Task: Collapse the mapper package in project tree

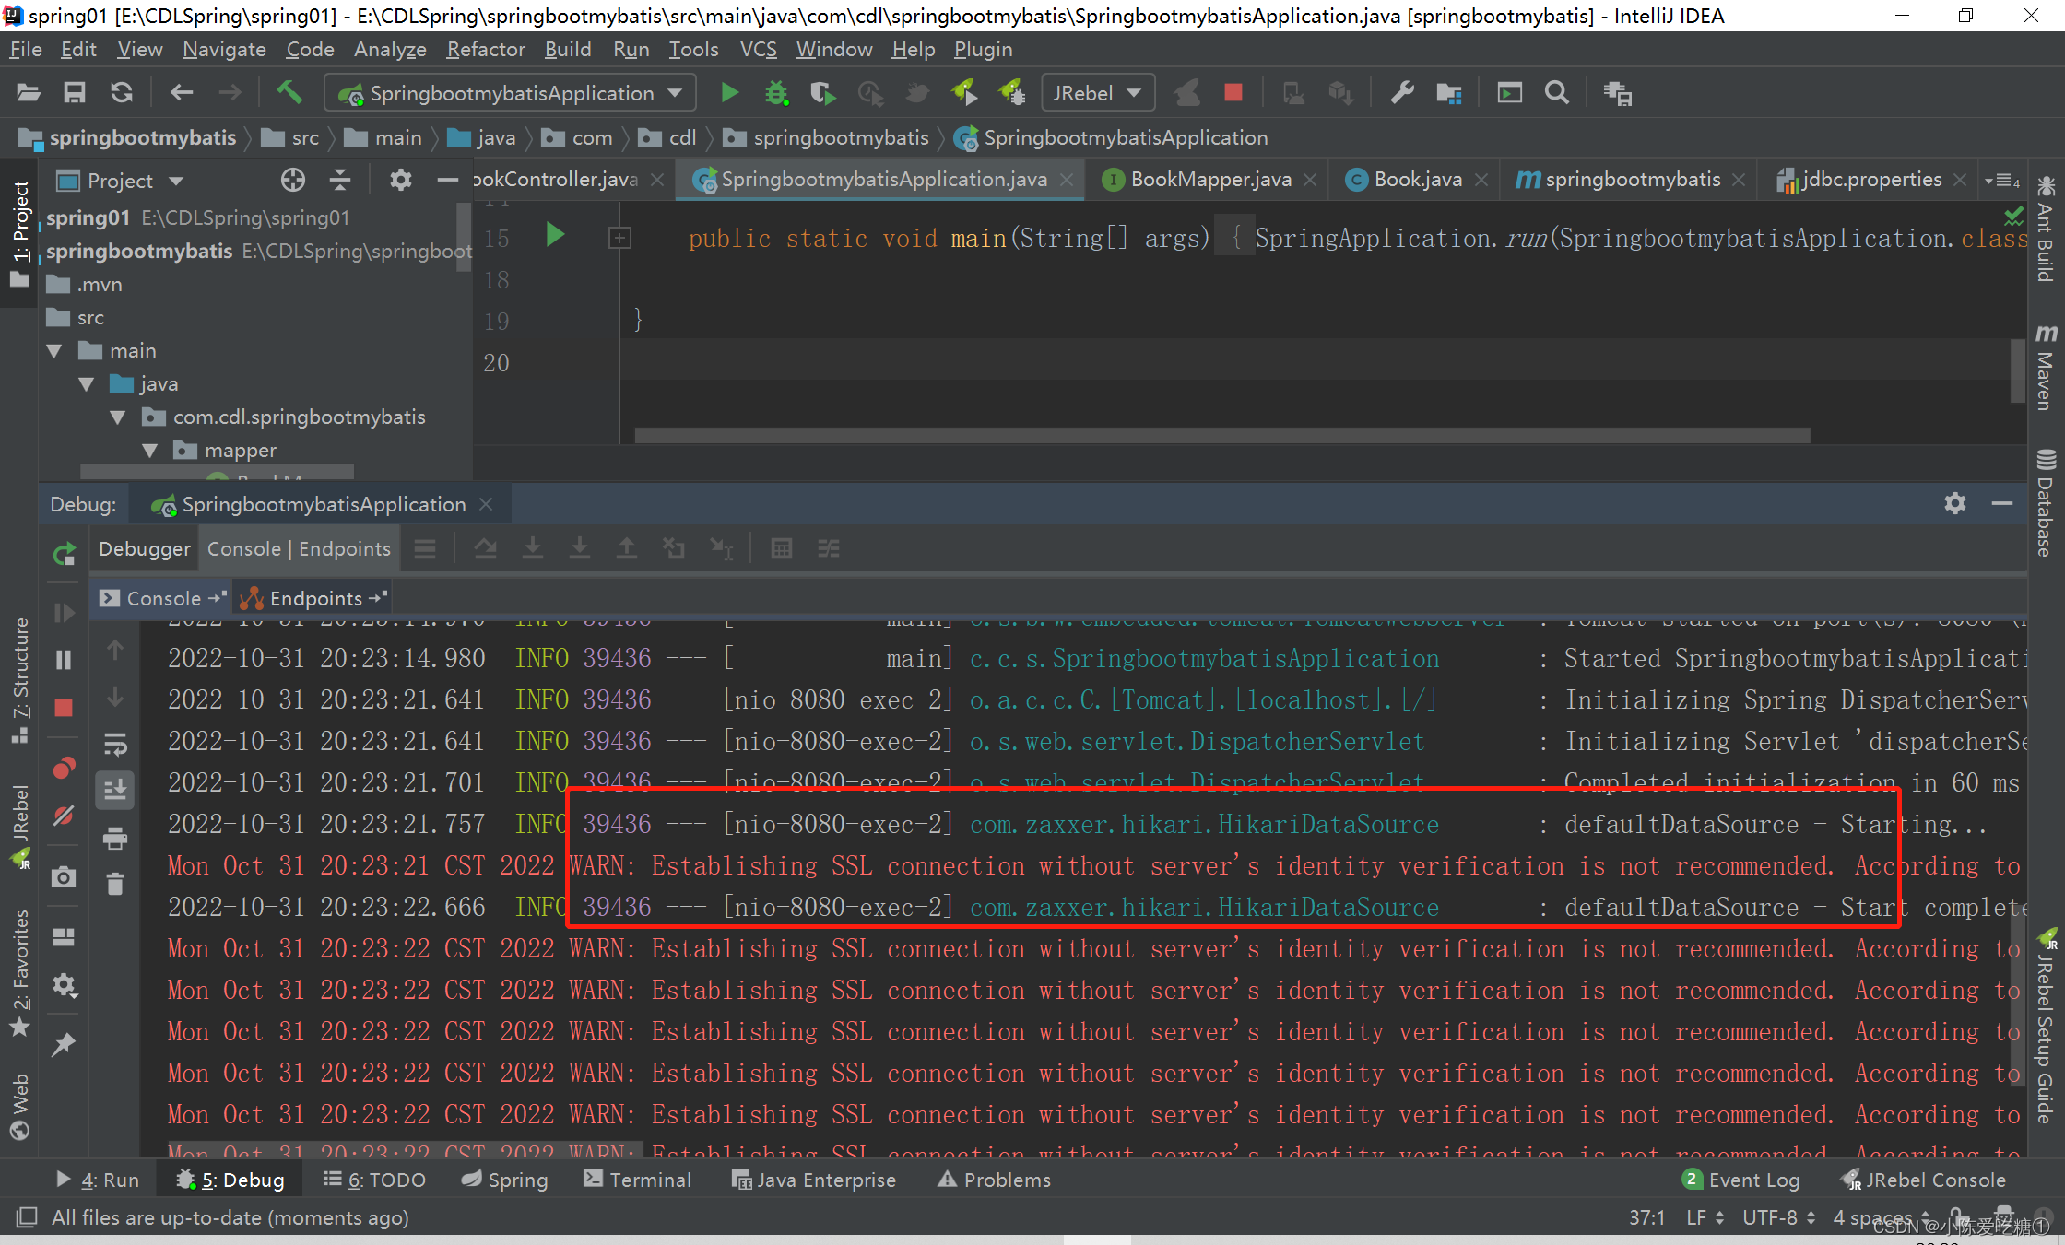Action: (x=150, y=451)
